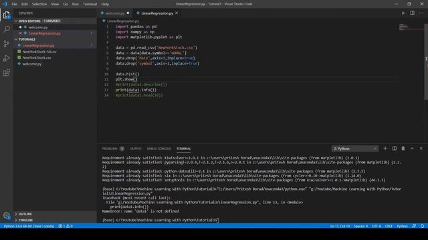Kill terminal with trash icon
This screenshot has width=428, height=240.
point(403,149)
